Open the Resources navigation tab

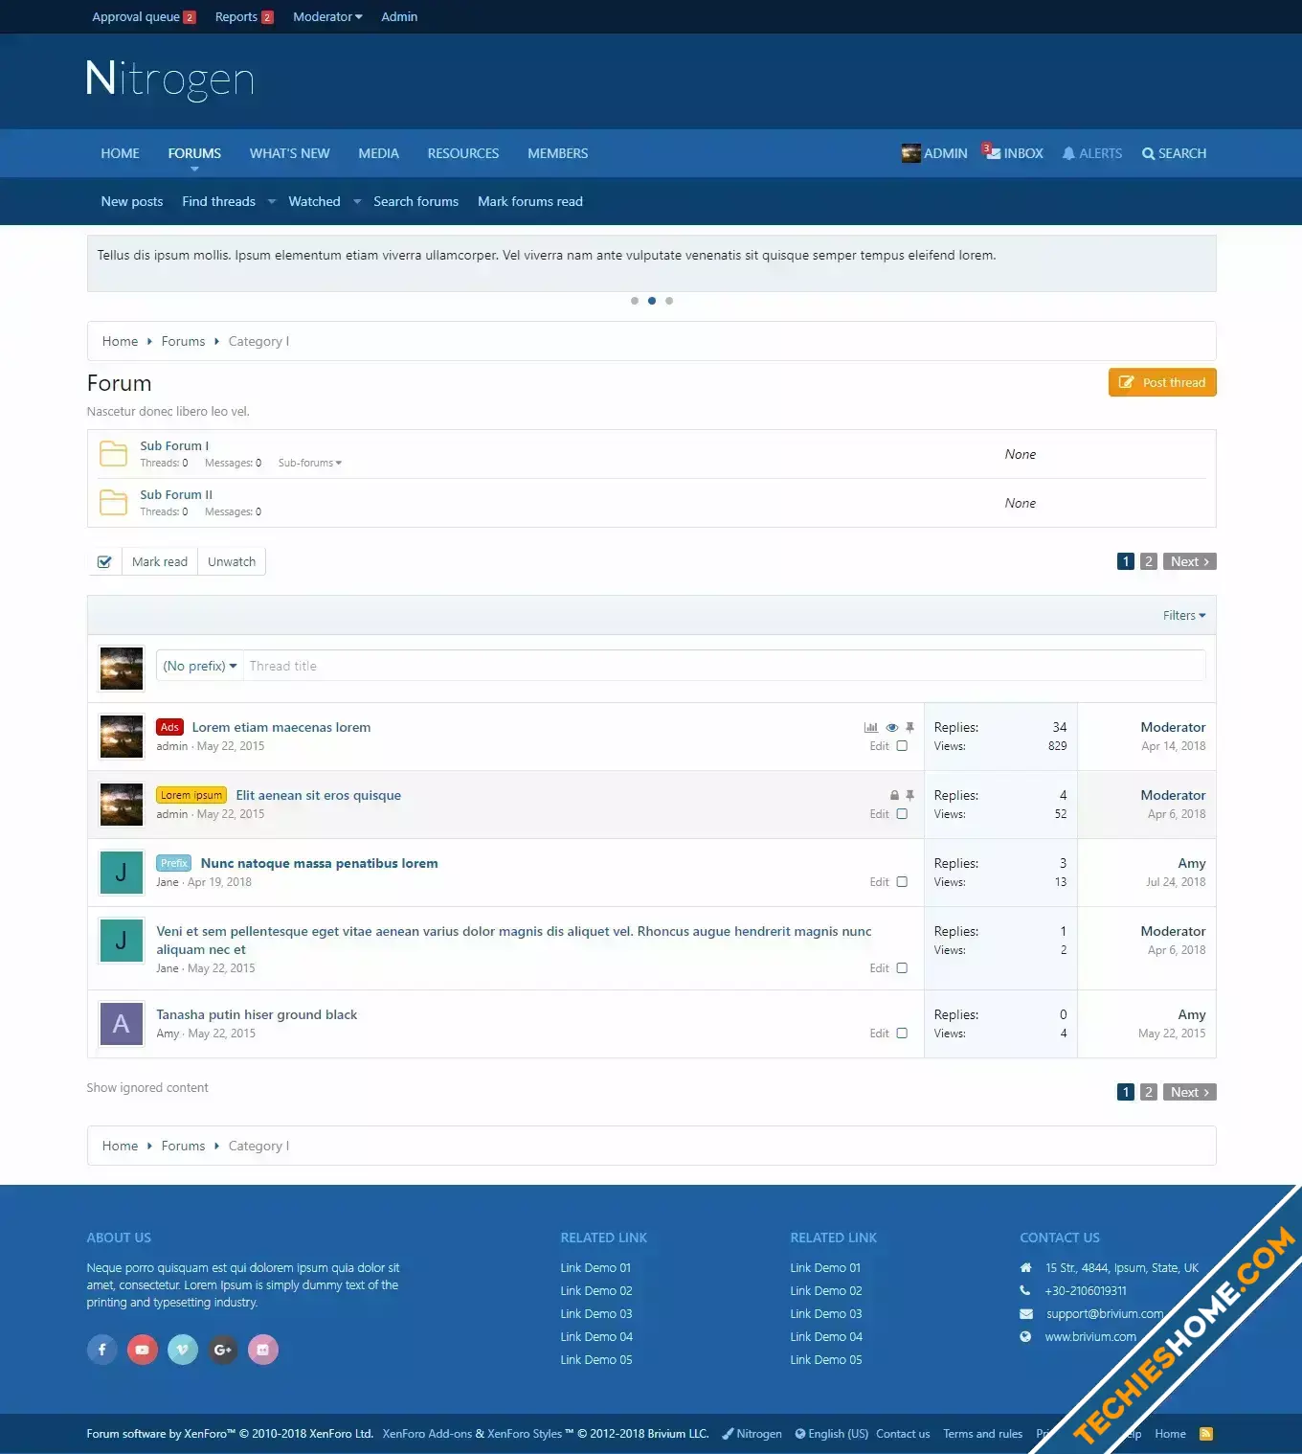pyautogui.click(x=462, y=153)
